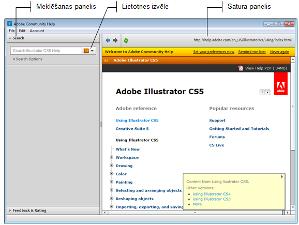The width and height of the screenshot is (299, 225).
Task: Go forward with the gray forward arrow
Action: (115, 40)
